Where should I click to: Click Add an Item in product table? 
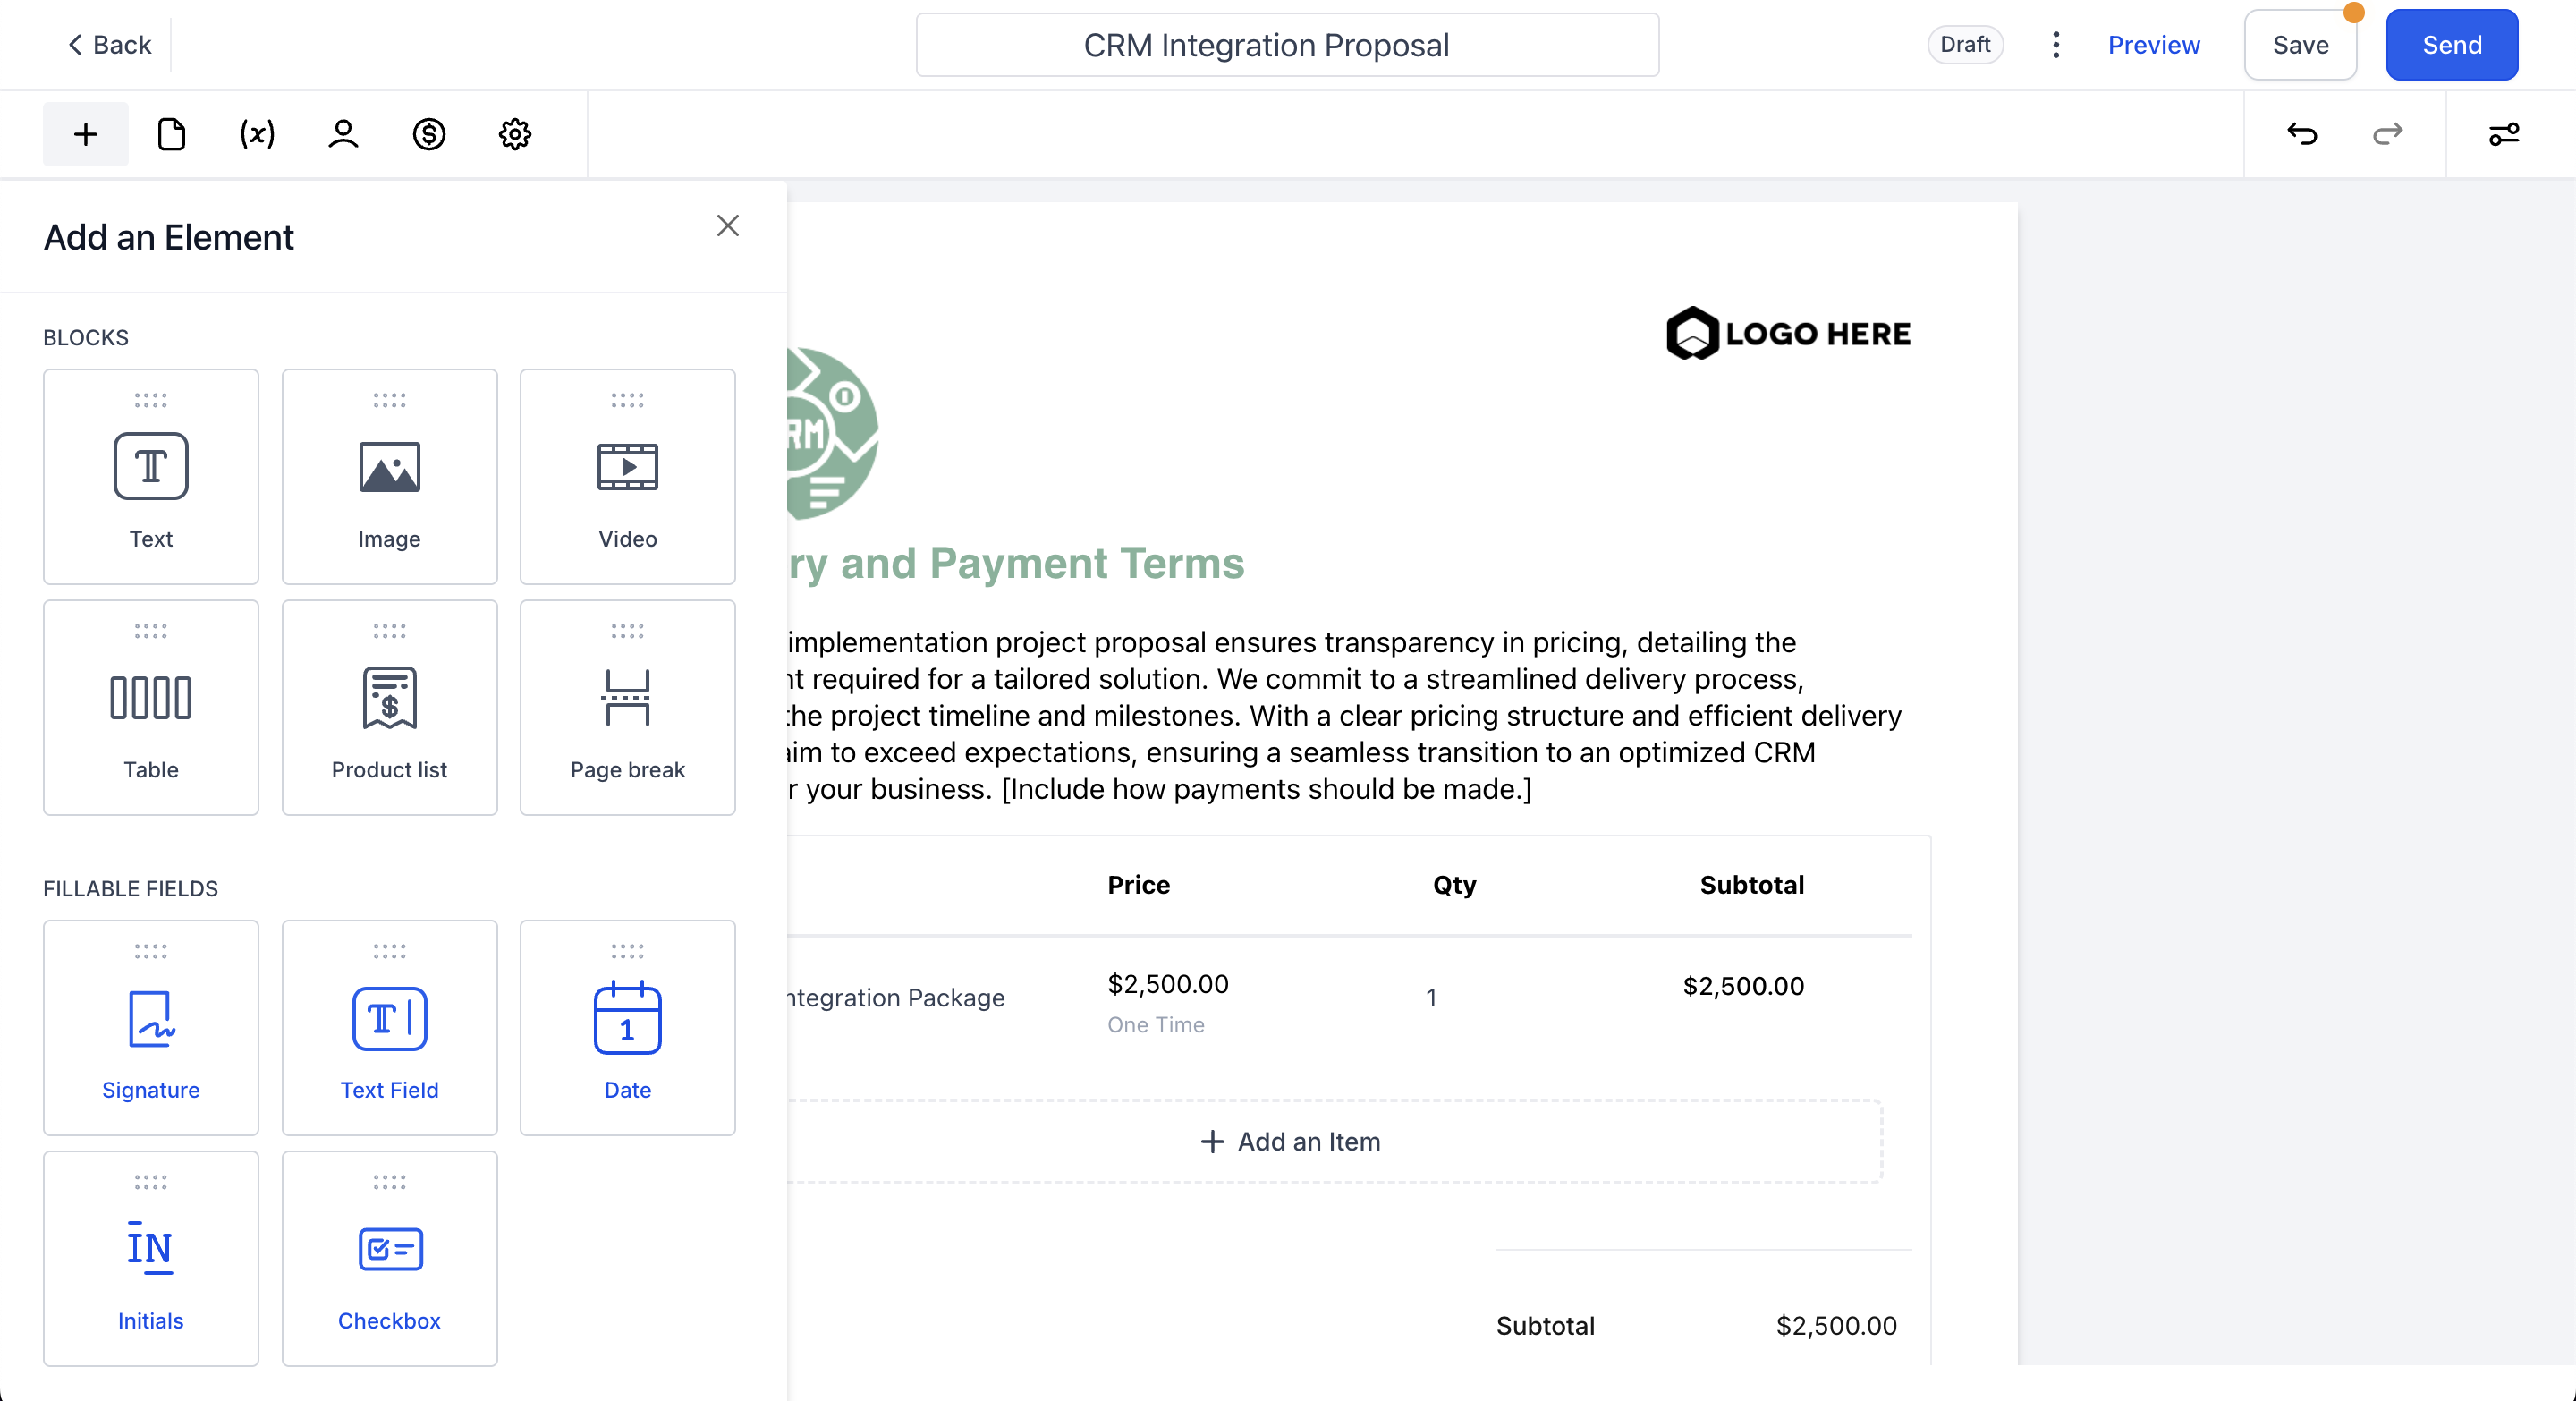click(1290, 1141)
